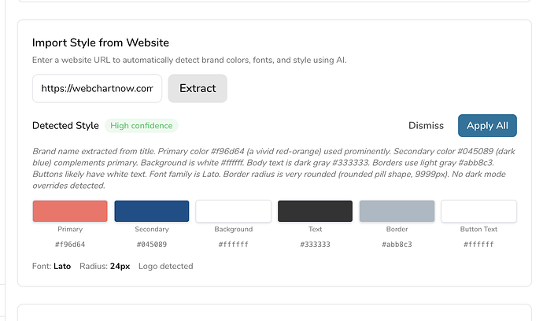The image size is (543, 321).
Task: Choose the dark gray Text swatch
Action: [x=315, y=211]
